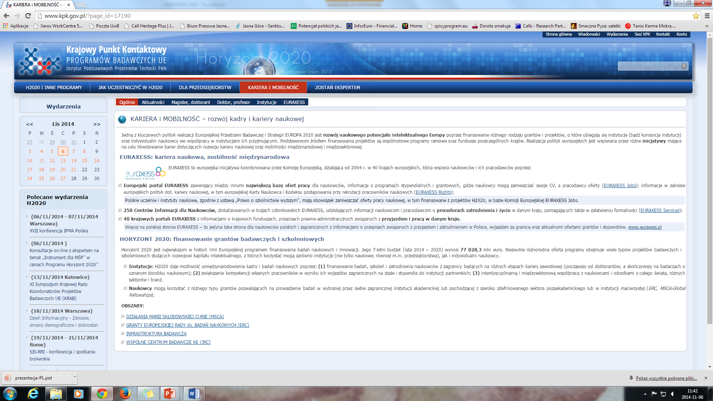Bookmark this page with the star icon

click(x=696, y=16)
